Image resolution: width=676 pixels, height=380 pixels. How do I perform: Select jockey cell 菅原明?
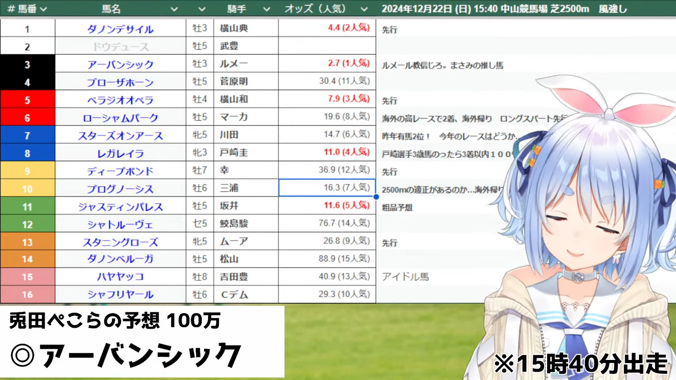246,82
